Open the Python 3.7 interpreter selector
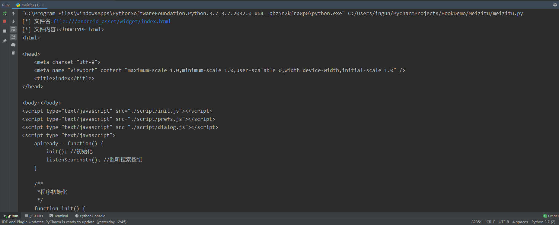 (x=543, y=222)
